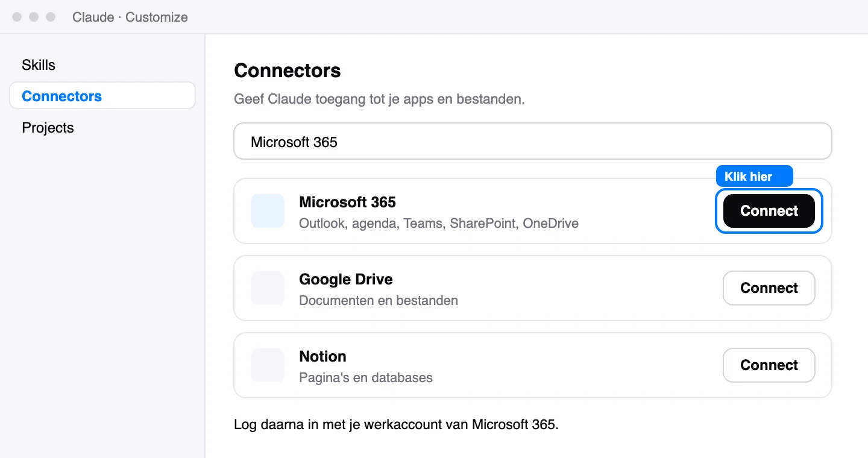The image size is (868, 458).
Task: Maximize the Claude Customize window
Action: click(51, 17)
